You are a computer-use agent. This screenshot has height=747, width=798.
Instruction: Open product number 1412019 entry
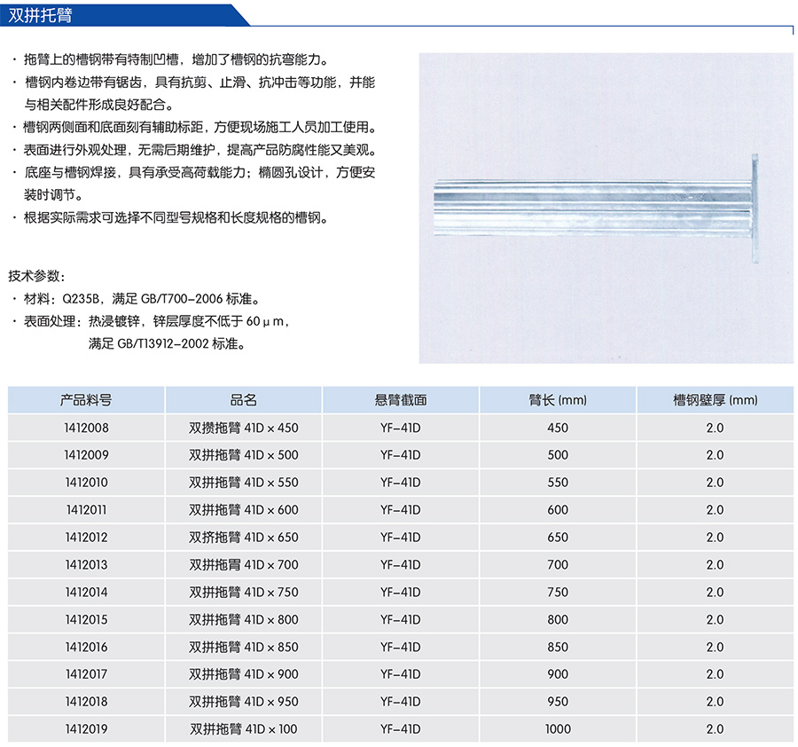[x=86, y=729]
